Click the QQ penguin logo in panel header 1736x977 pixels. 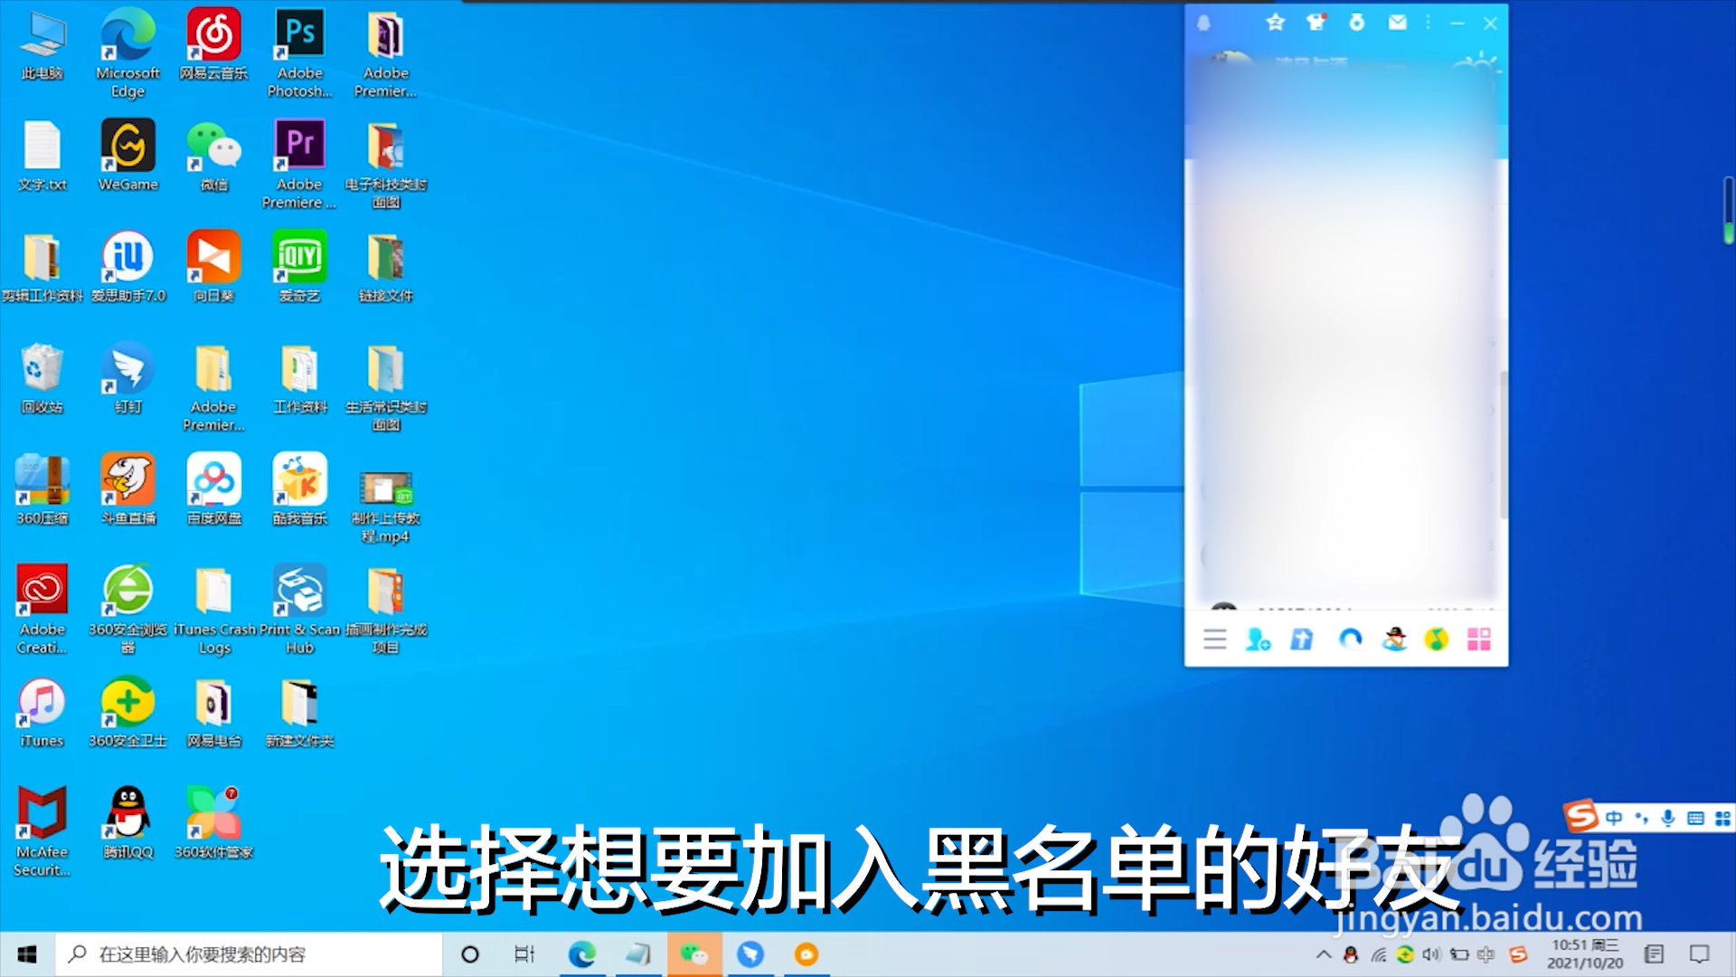click(1203, 23)
